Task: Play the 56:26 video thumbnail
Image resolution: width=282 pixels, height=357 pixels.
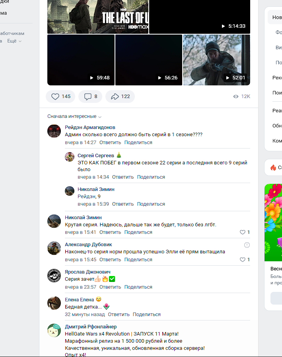Action: tap(149, 60)
